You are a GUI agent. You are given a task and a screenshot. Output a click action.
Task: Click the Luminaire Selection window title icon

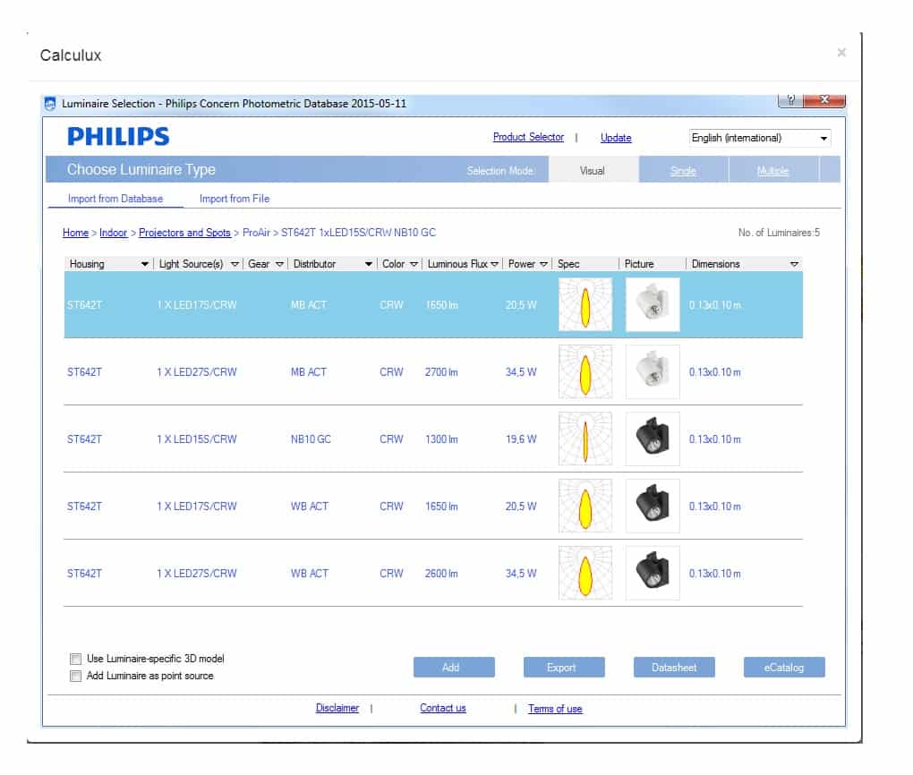pyautogui.click(x=51, y=104)
